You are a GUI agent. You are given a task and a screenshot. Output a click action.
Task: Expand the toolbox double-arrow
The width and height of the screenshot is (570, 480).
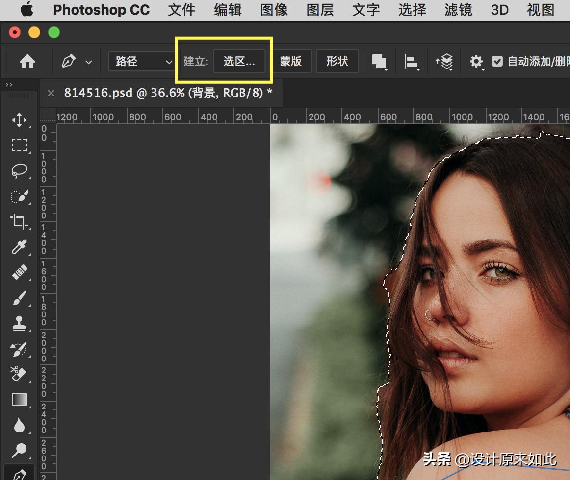coord(9,85)
